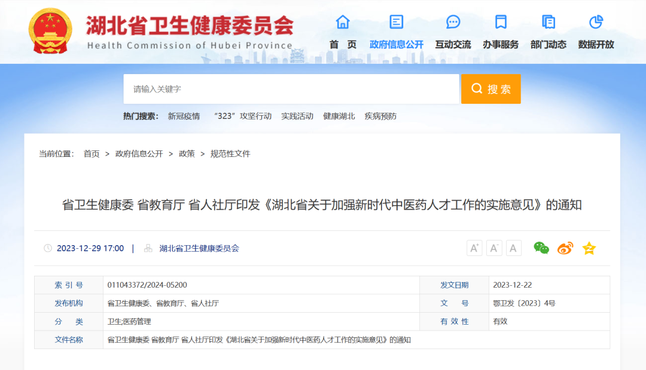
Task: Go to 首页 in breadcrumb
Action: pyautogui.click(x=92, y=154)
